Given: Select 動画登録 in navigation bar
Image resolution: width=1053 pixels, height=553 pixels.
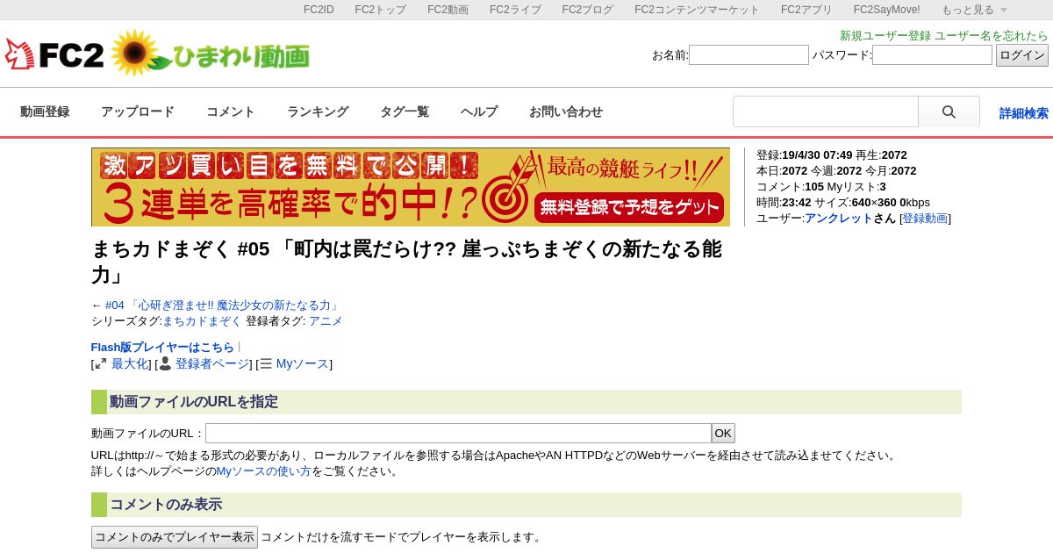Looking at the screenshot, I should click(45, 111).
